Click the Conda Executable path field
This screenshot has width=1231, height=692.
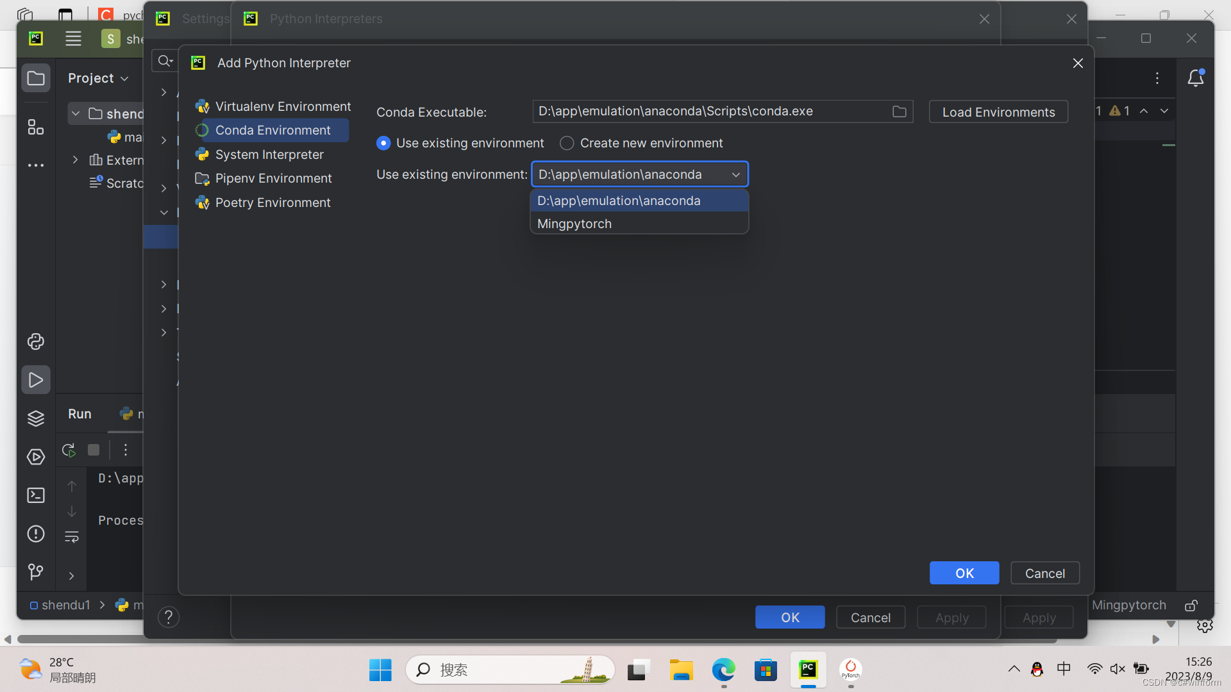[705, 111]
